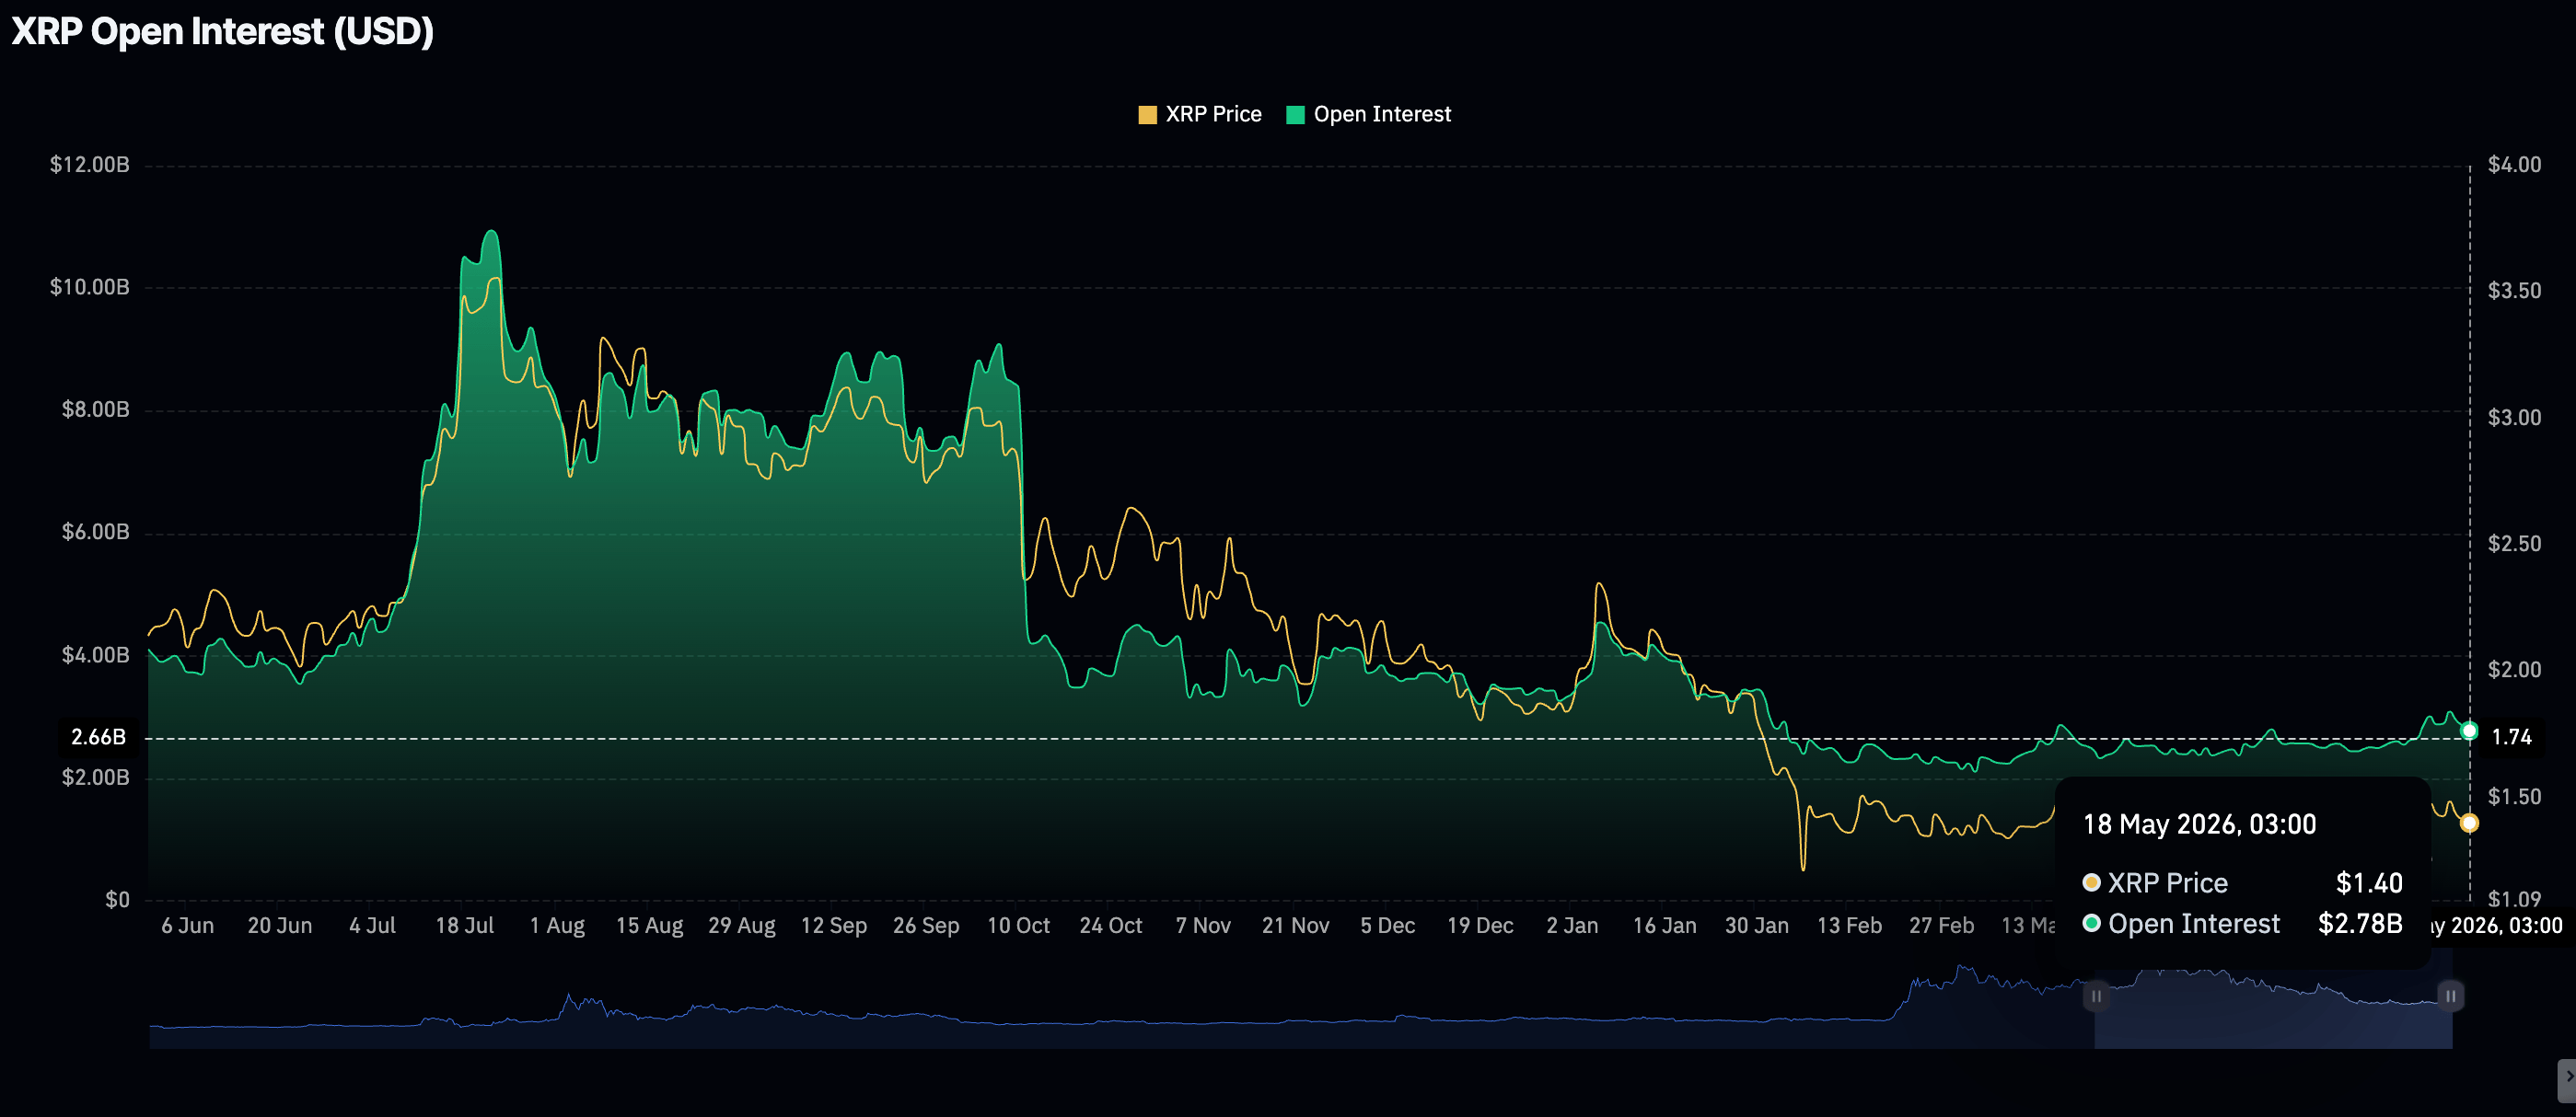Click the $6.00B left axis label
Screen dimensions: 2576x1117
[x=96, y=533]
